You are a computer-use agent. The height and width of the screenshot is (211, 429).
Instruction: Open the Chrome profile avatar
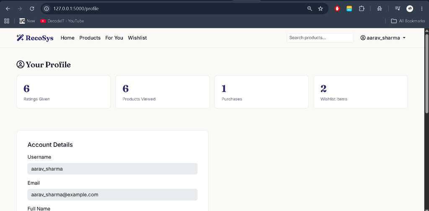click(410, 9)
